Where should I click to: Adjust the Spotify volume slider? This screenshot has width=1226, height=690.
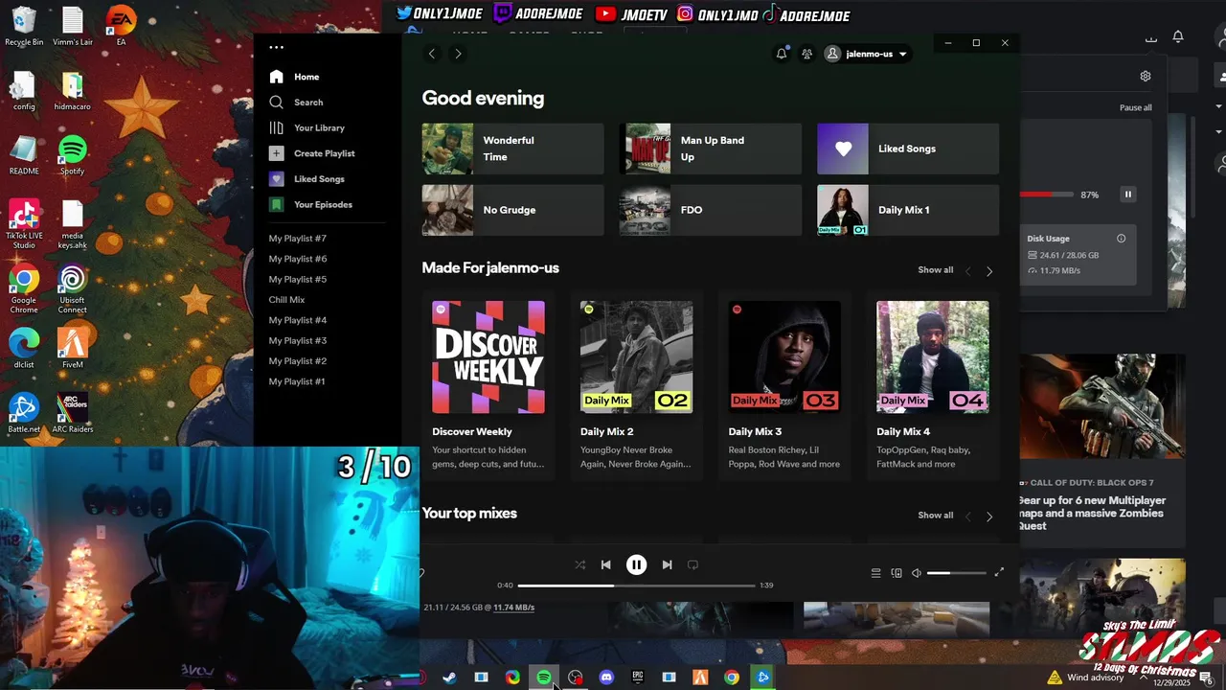tap(956, 573)
